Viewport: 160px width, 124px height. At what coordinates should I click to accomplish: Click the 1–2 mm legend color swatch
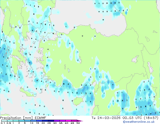click(16, 121)
